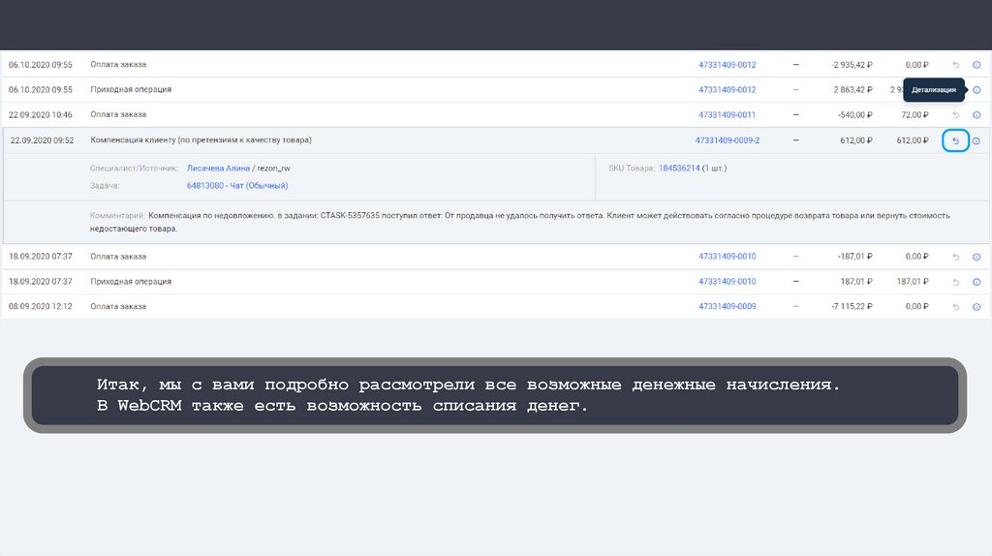Open task link 64813080 - Чат (Обычный)
The height and width of the screenshot is (556, 992).
[x=237, y=185]
